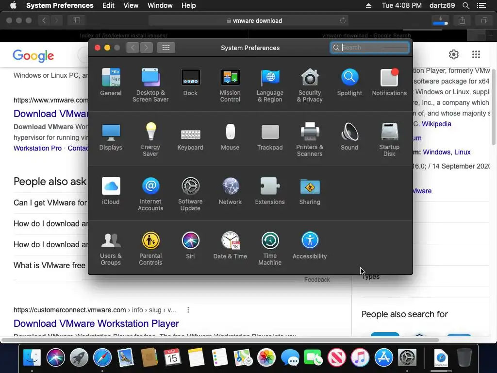Open the View menu

pos(131,5)
